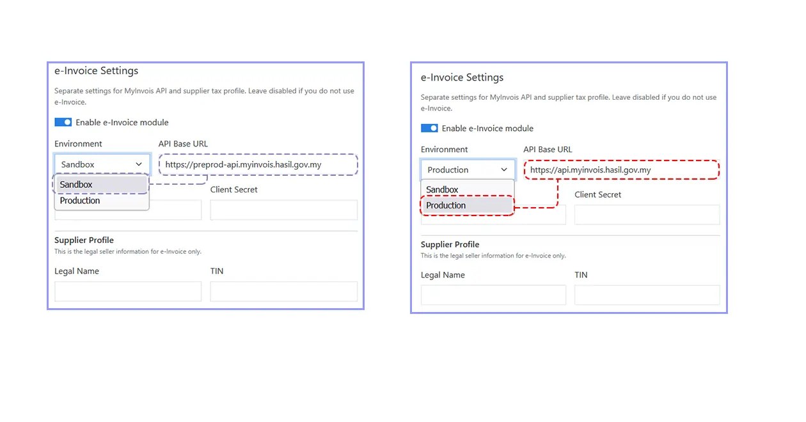Click chevron arrow on the Production environment select

504,169
